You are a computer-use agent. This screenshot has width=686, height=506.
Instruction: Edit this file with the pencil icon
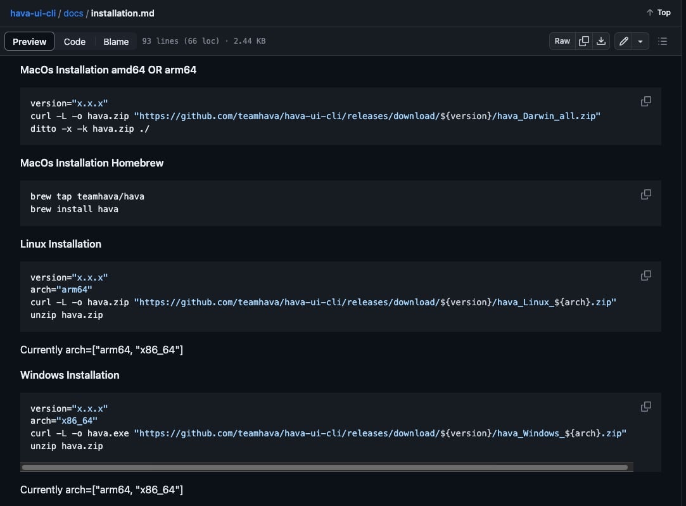tap(623, 41)
